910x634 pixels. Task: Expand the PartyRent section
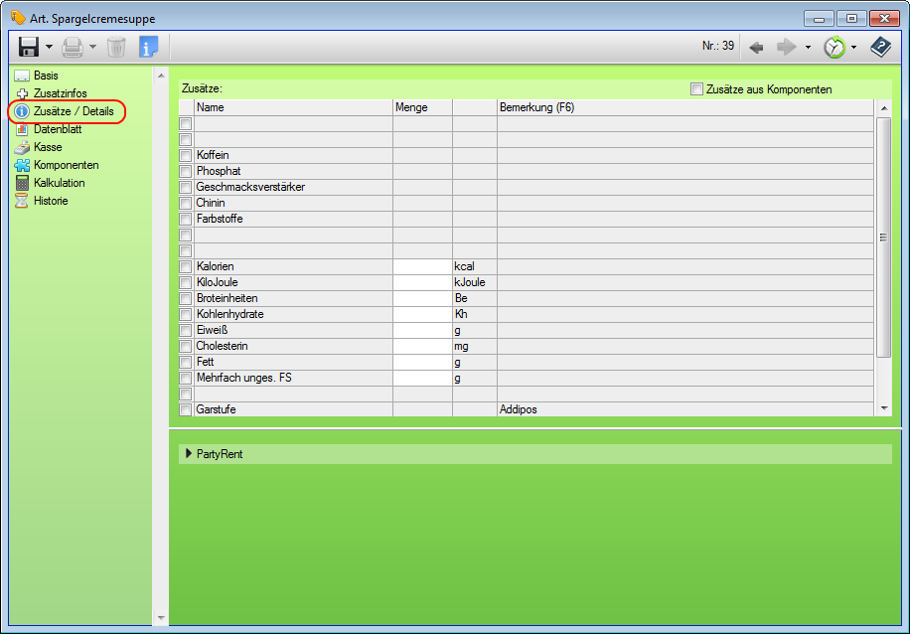(189, 454)
